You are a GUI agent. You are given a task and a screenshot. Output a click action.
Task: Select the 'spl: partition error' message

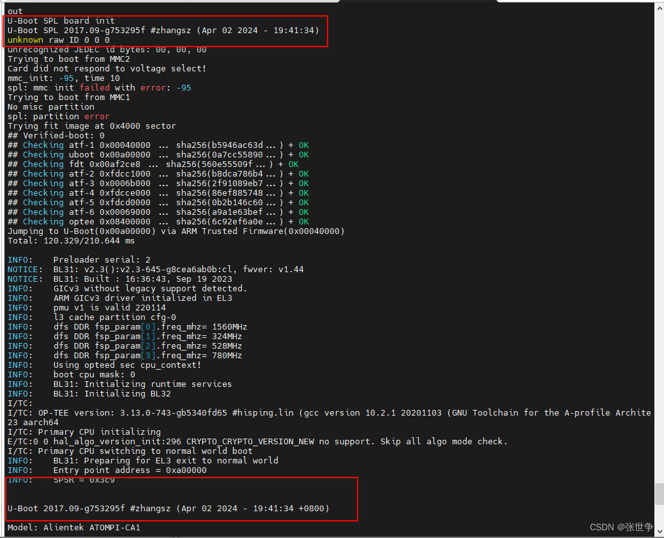[61, 116]
